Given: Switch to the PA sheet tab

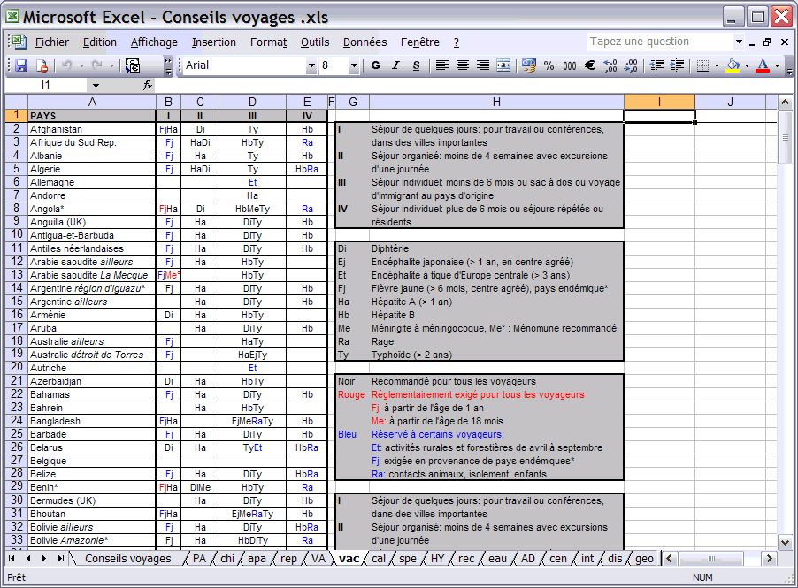Looking at the screenshot, I should pos(200,559).
